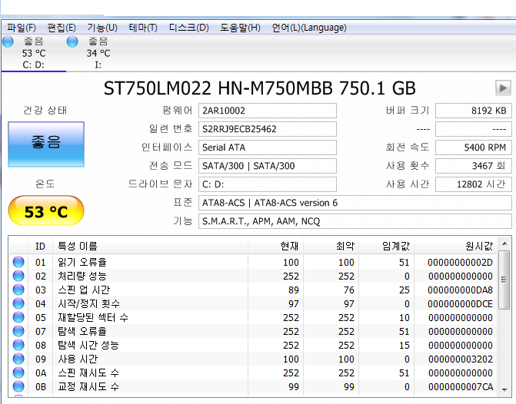Screen dimensions: 516x404
Task: Click raw value 000000003202
Action: [x=460, y=359]
